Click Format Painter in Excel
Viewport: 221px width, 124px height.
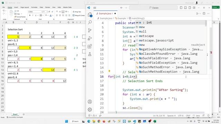pyautogui.click(x=20, y=17)
